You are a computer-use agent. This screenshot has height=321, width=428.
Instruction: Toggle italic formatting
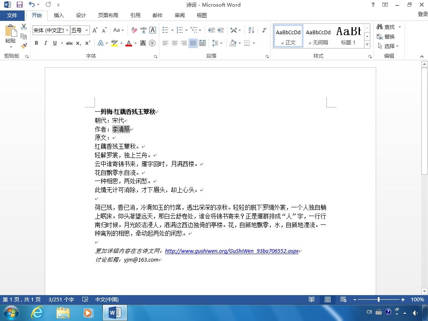pyautogui.click(x=46, y=43)
